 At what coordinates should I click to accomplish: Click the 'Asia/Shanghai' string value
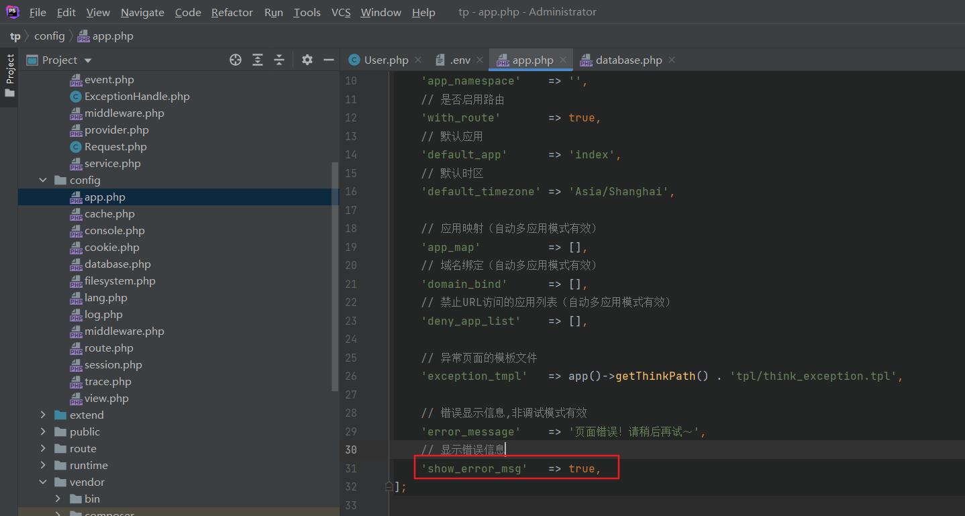click(619, 192)
